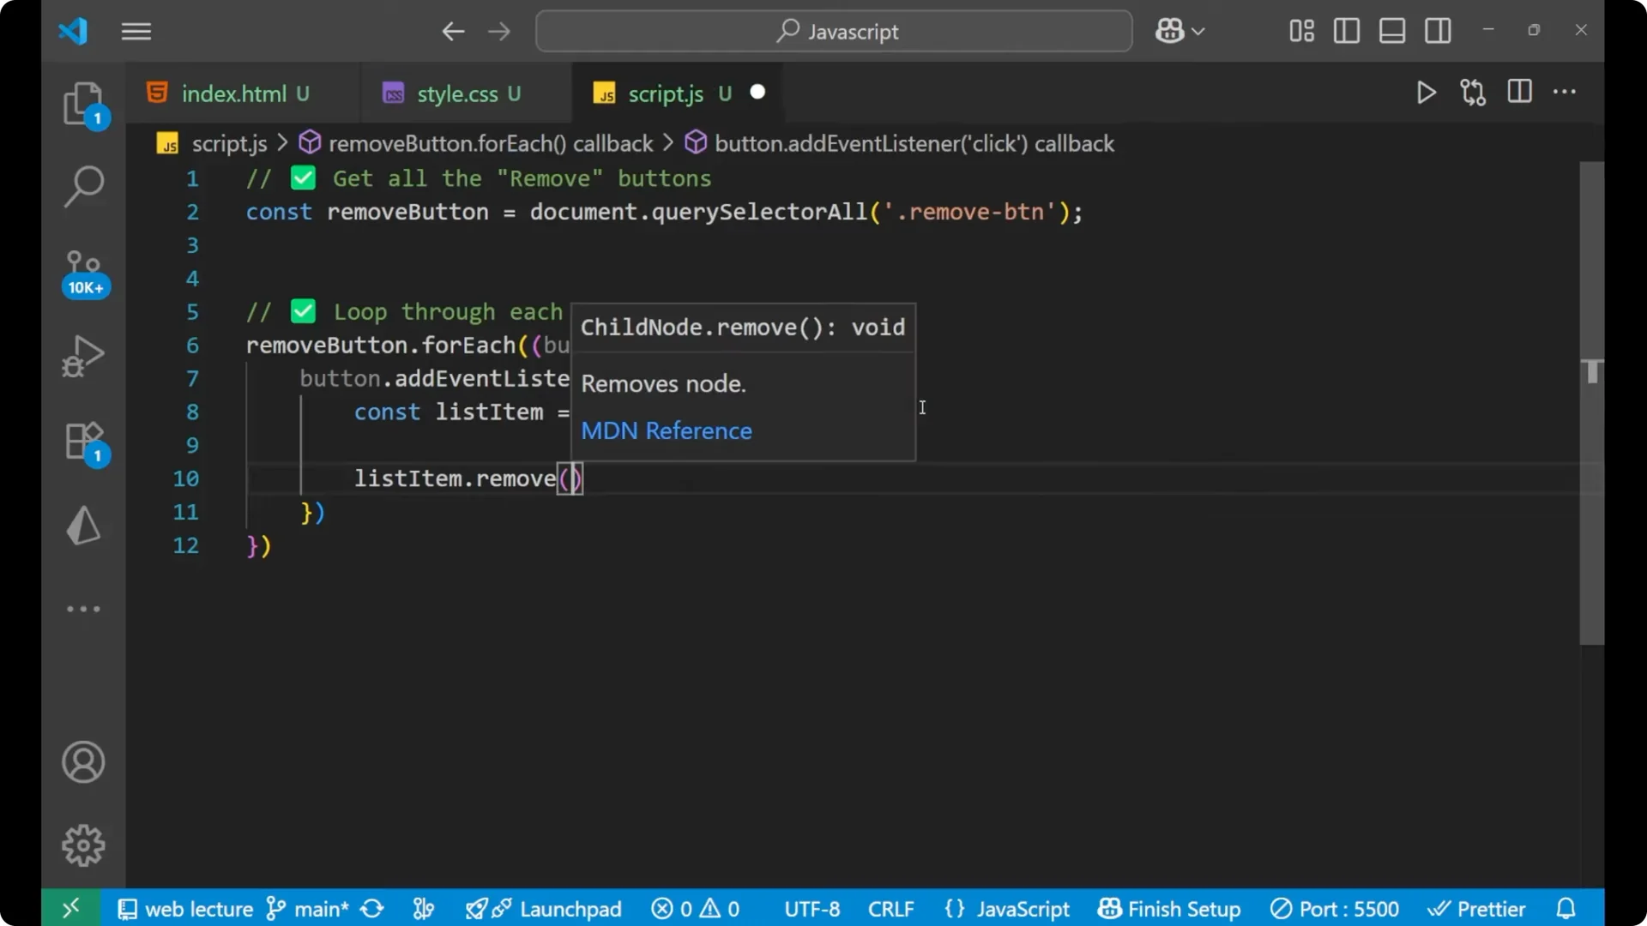The width and height of the screenshot is (1647, 926).
Task: Split the editor to the right
Action: point(1518,93)
